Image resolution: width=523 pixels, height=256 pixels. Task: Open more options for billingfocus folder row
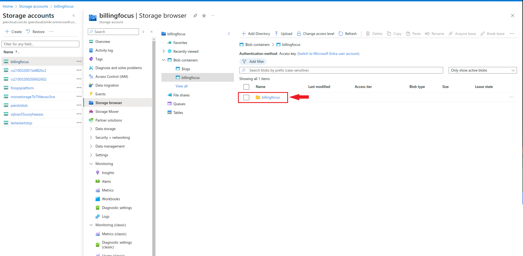[x=511, y=97]
